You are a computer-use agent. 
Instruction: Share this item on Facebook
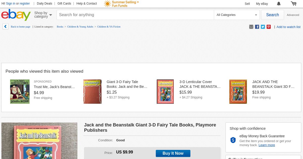[x=257, y=27]
